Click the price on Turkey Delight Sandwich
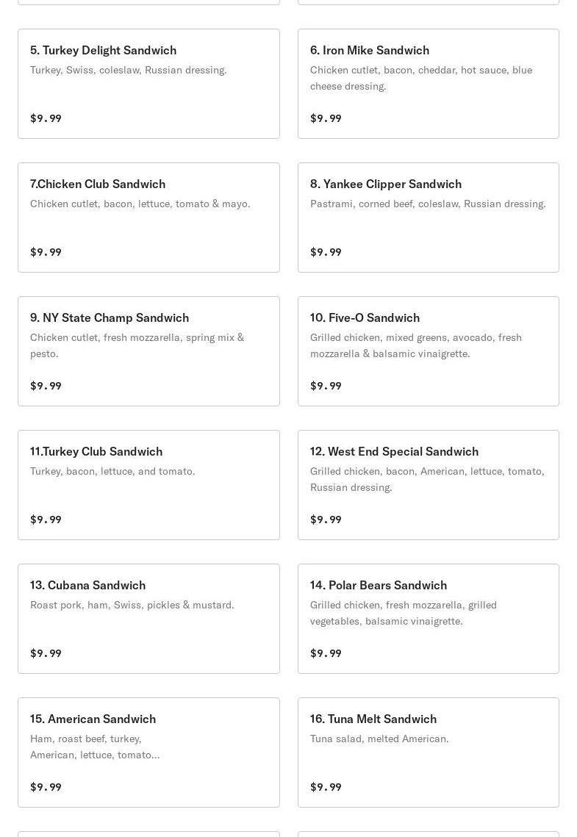This screenshot has width=577, height=837. pyautogui.click(x=46, y=118)
